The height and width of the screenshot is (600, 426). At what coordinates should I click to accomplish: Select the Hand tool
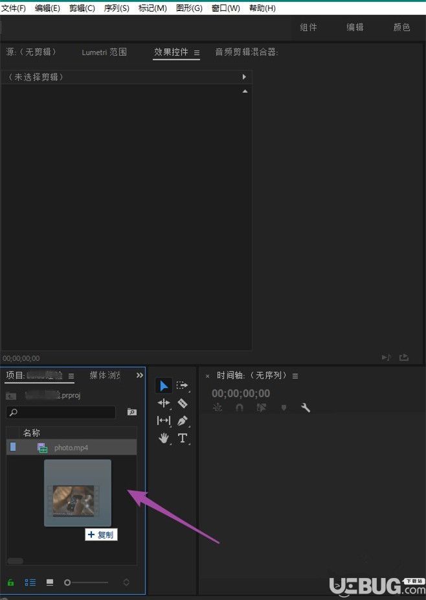pyautogui.click(x=164, y=438)
